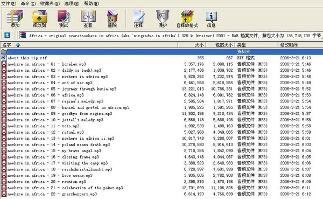Image resolution: width=323 pixels, height=199 pixels.
Task: Click the RAR archive icon in address bar
Action: (x=23, y=35)
